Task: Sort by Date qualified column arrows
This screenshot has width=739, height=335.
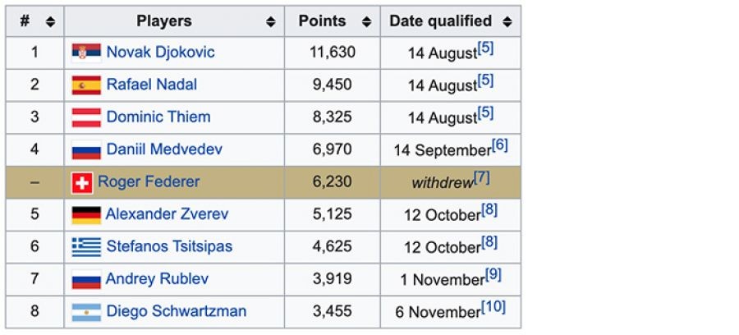Action: click(x=507, y=22)
